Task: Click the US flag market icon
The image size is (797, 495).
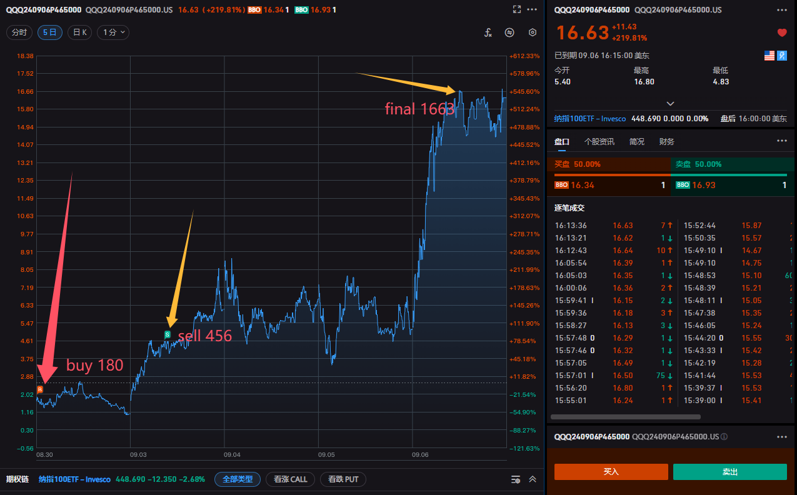Action: (769, 56)
